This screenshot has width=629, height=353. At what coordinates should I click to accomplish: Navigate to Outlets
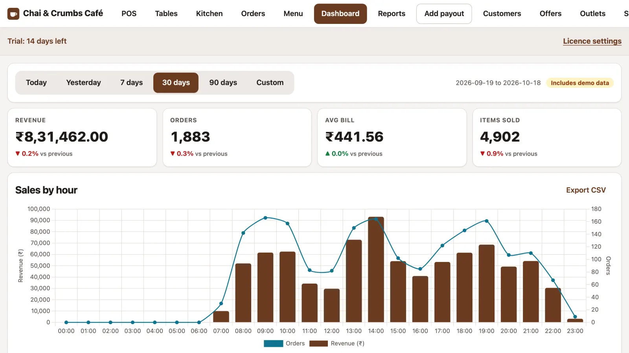click(x=592, y=14)
